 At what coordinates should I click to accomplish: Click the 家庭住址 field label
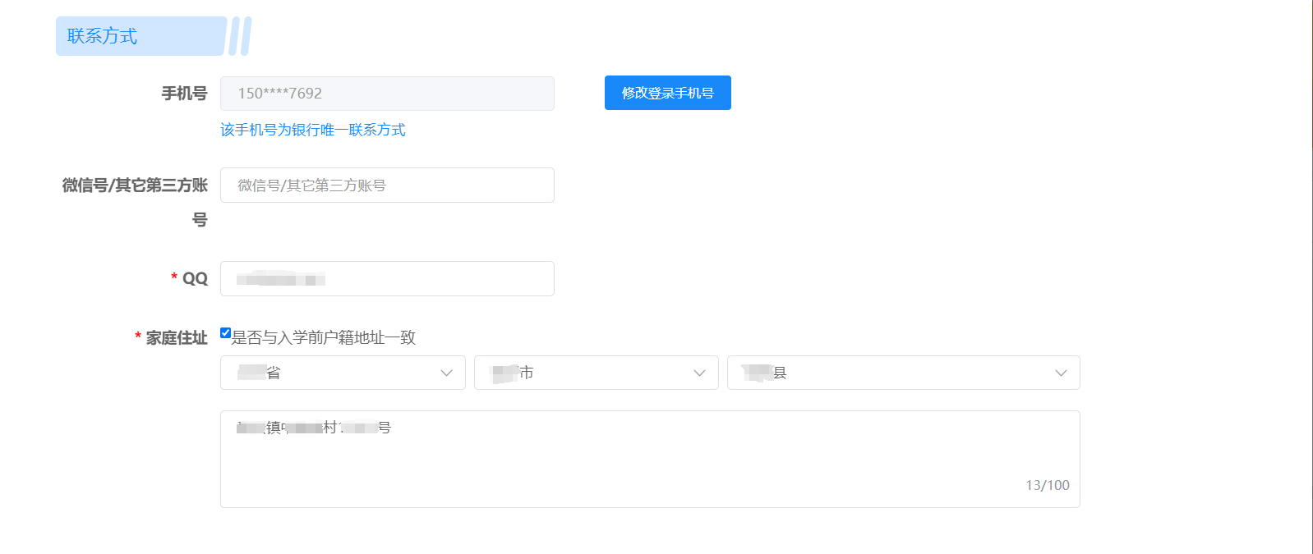(x=177, y=338)
